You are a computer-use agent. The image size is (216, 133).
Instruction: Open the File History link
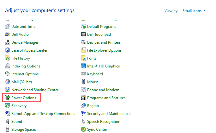(x=21, y=58)
